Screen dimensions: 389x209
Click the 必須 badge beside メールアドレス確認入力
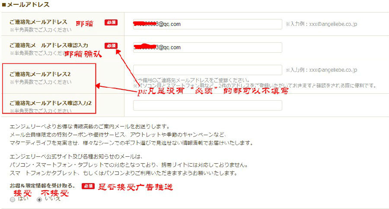coord(111,45)
